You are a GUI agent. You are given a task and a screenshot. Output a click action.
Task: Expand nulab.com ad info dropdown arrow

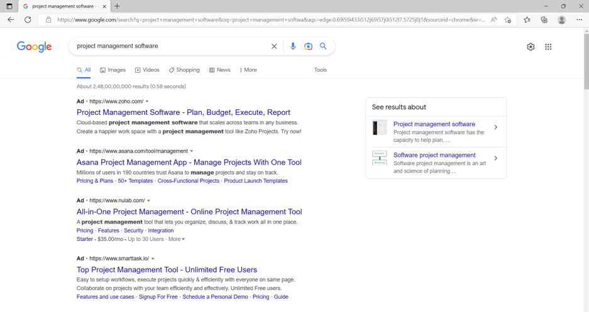tap(148, 201)
